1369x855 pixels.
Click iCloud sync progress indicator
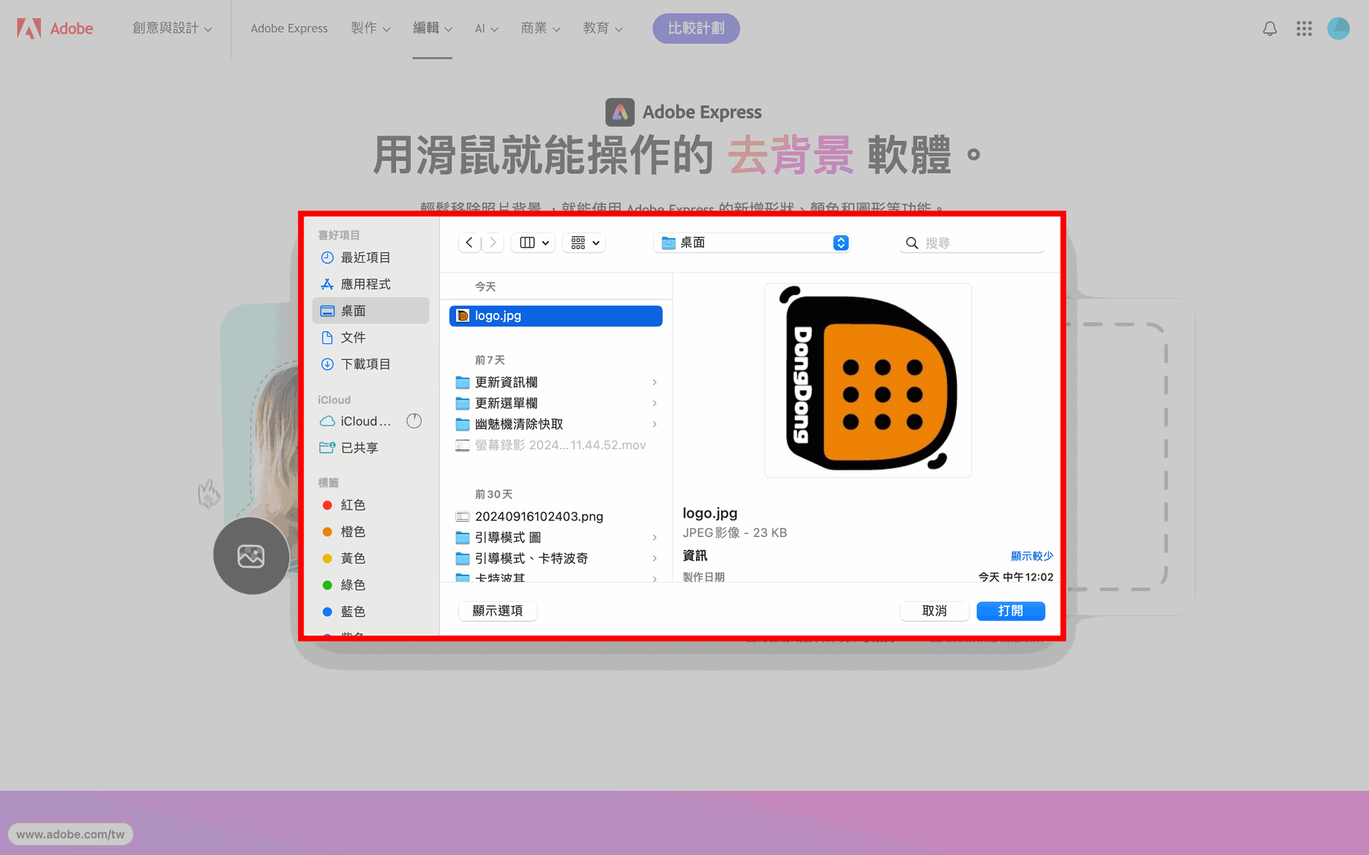(x=414, y=421)
